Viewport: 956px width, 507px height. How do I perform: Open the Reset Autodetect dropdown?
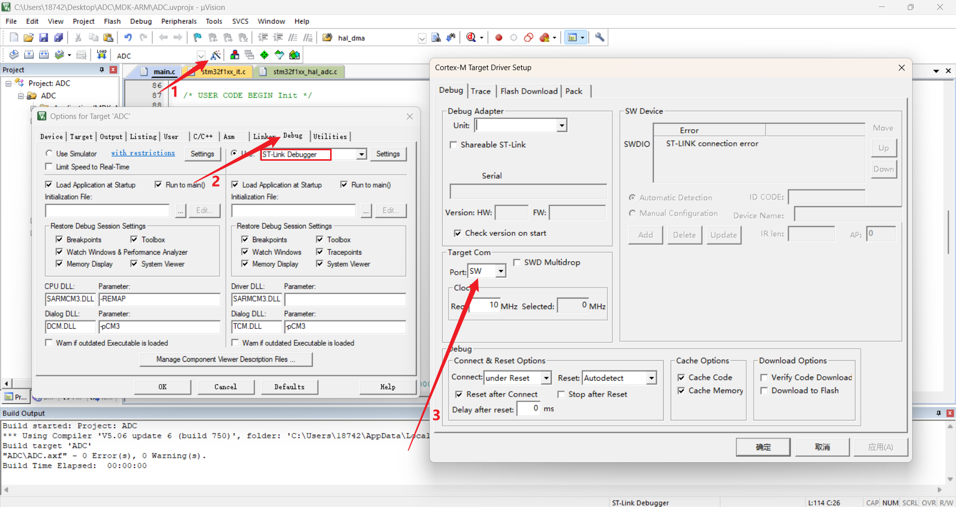651,378
